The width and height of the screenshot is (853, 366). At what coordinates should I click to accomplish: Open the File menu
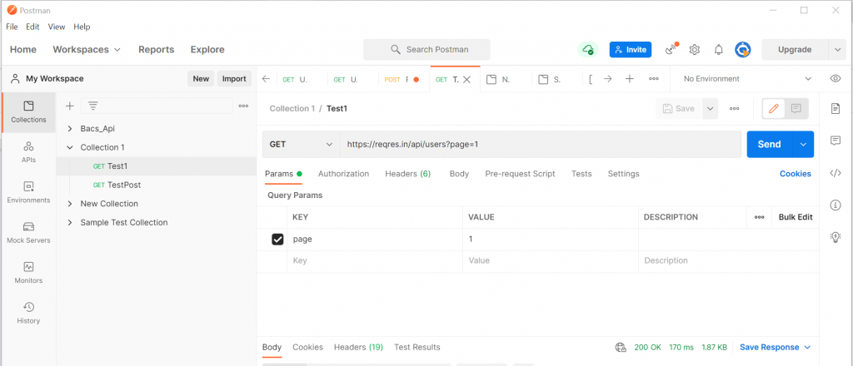point(12,27)
